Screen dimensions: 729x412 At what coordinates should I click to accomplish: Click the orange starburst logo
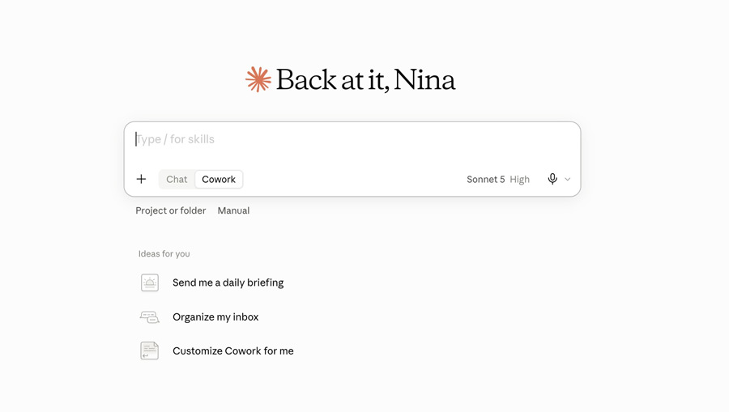click(258, 79)
